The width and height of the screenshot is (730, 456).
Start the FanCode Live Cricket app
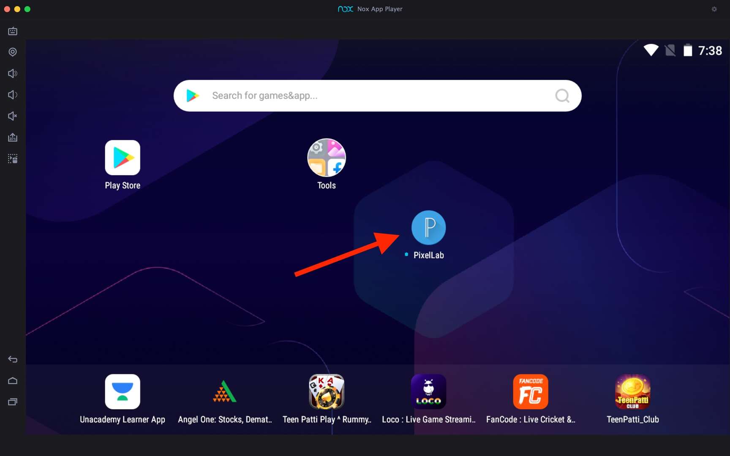(531, 392)
